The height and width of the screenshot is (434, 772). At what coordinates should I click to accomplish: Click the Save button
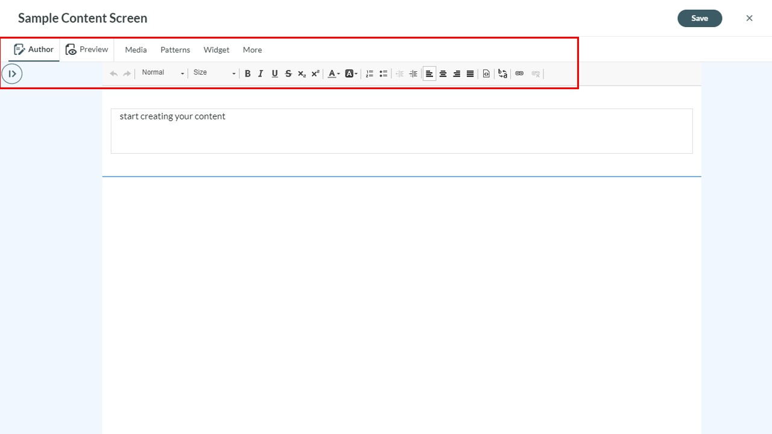pos(700,18)
